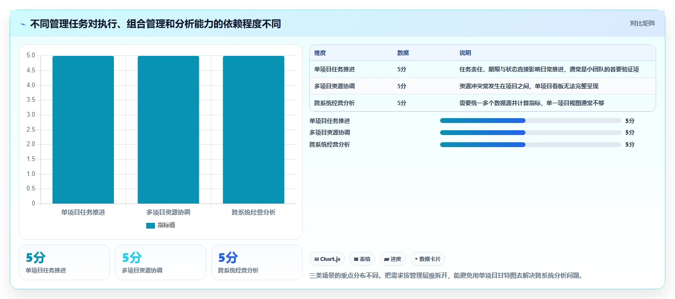Open the 单项目任务推进 5分 data card
This screenshot has height=299, width=675.
click(x=64, y=262)
